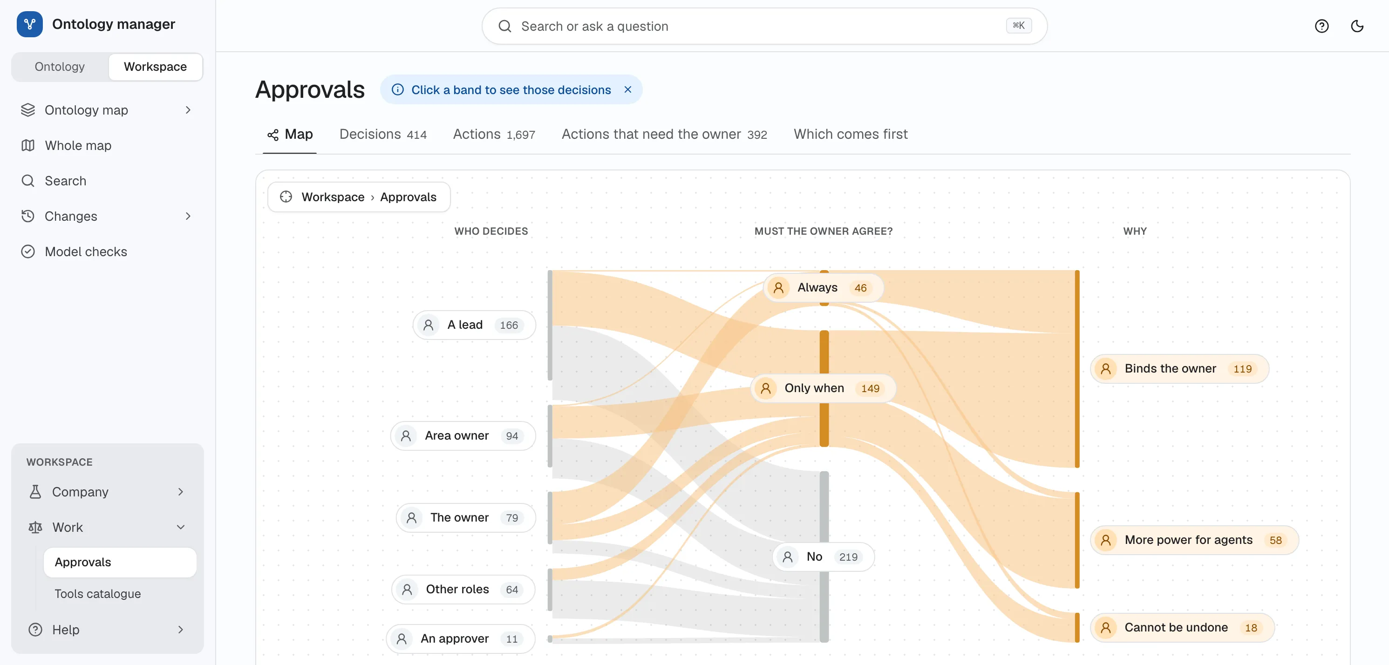Select the No node
The height and width of the screenshot is (665, 1389).
click(823, 556)
